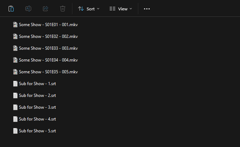Screen dimensions: 240x147
Task: Click the video file icon of S01E03 - 003.mkv
Action: [x=15, y=48]
